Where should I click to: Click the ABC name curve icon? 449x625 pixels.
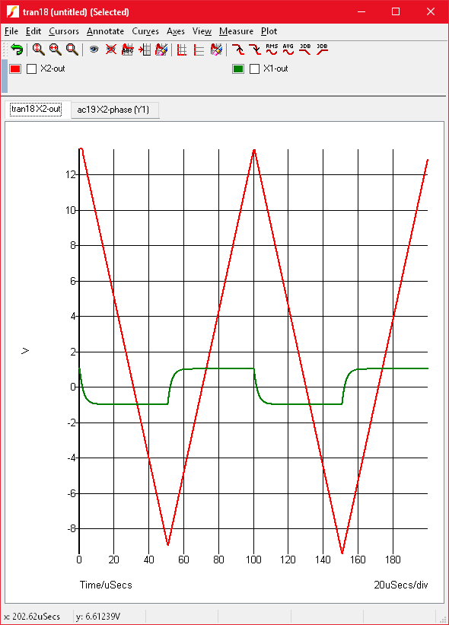(x=128, y=49)
